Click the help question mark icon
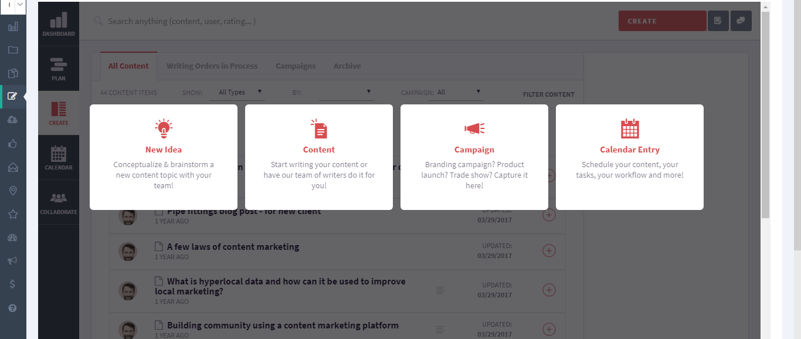Screen dimensions: 801x339 [x=12, y=308]
